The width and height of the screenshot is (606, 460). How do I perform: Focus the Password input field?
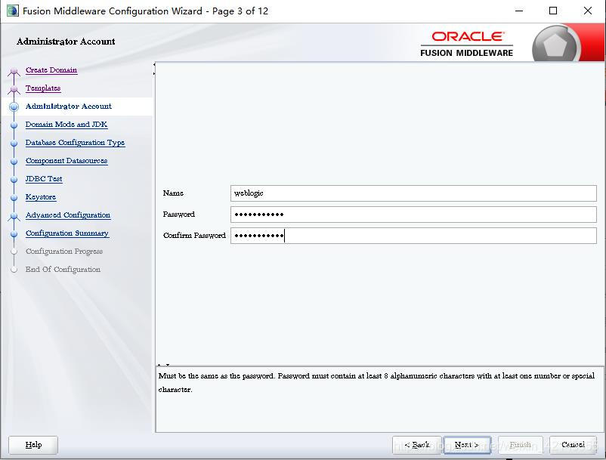[x=413, y=215]
